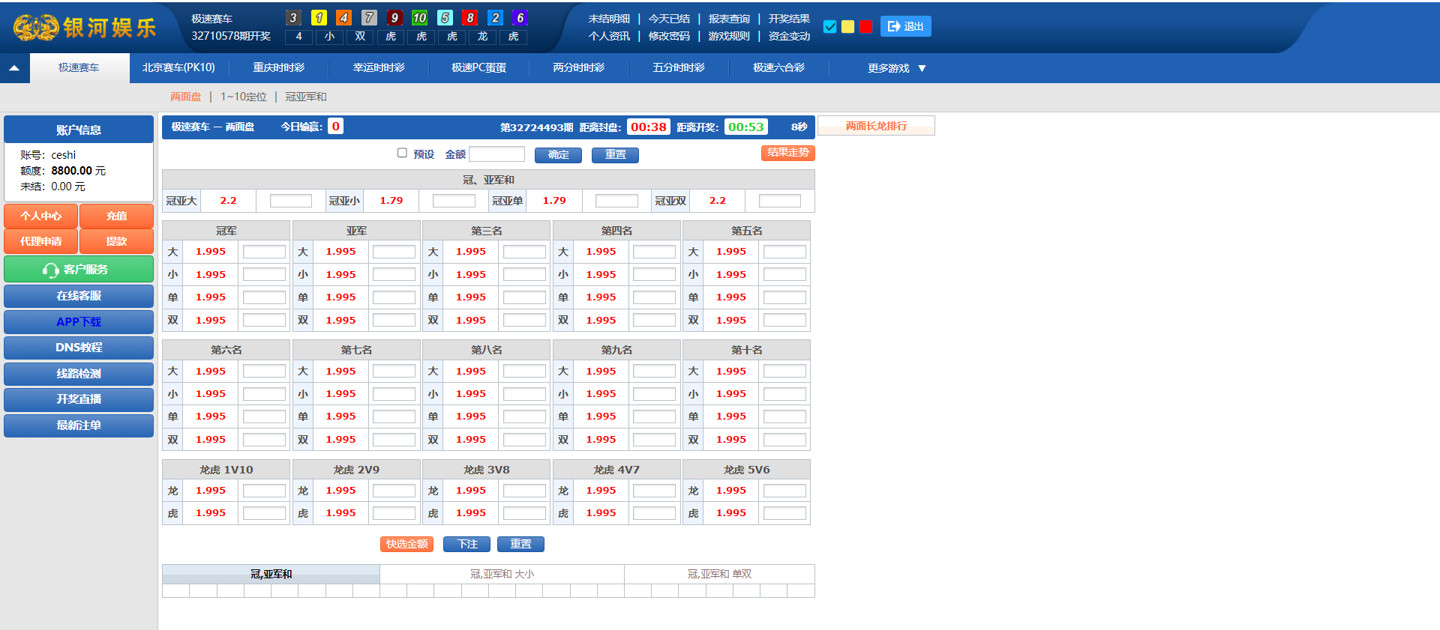
Task: Click the yellow number 1 ball
Action: click(319, 18)
